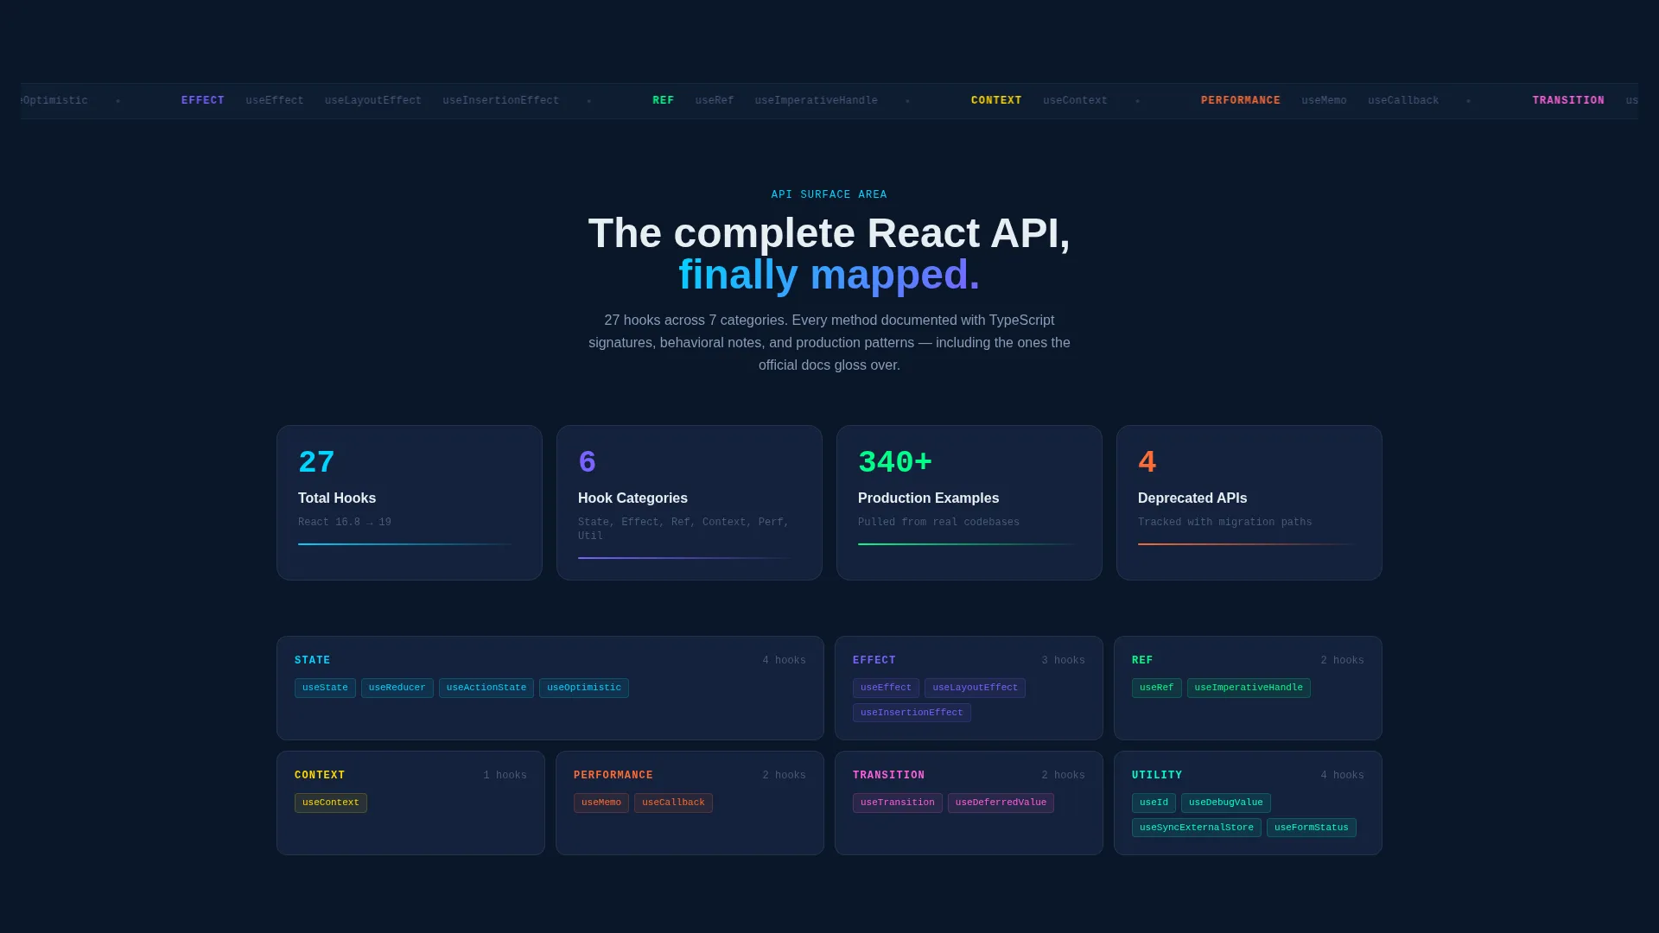Click useImperativeHandle in the top ticker
This screenshot has height=933, width=1659.
click(817, 100)
